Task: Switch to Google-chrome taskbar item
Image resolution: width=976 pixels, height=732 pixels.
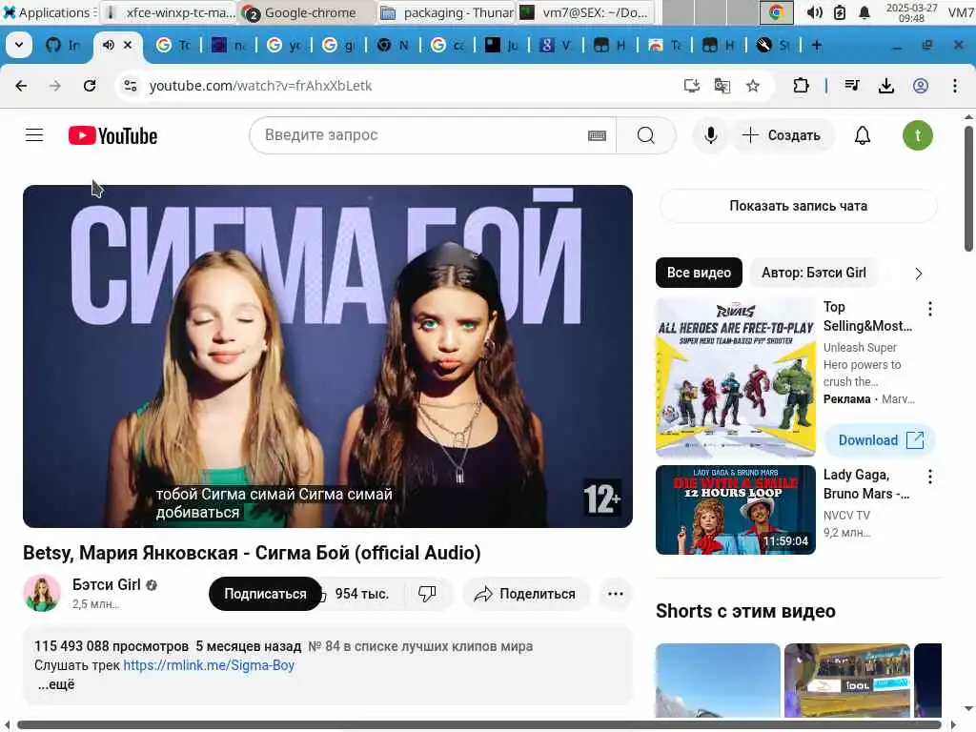Action: click(308, 12)
